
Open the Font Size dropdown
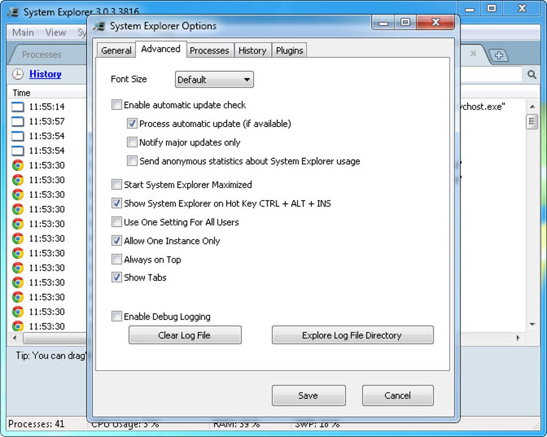pyautogui.click(x=214, y=79)
